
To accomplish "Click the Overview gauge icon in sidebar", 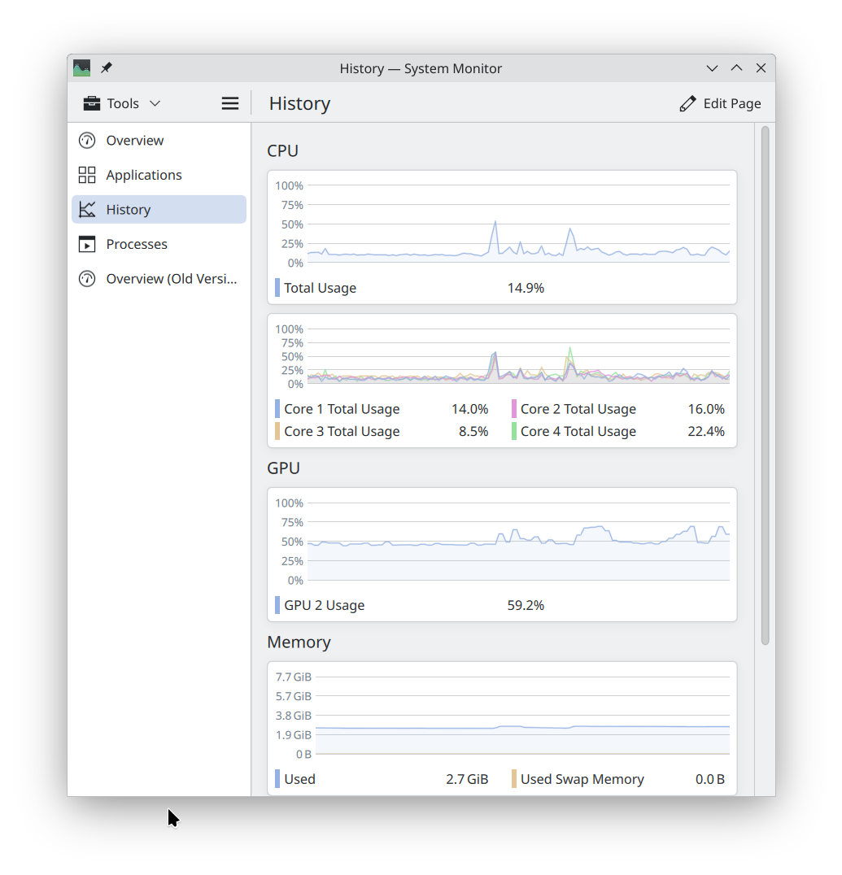I will click(x=87, y=141).
